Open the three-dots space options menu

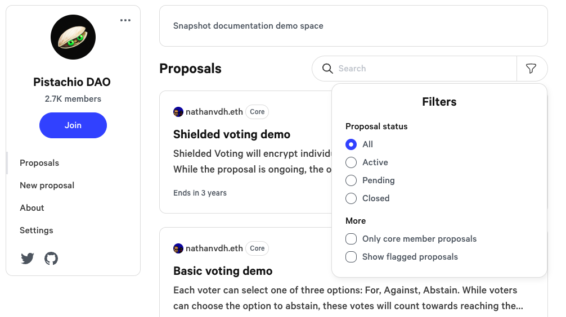[125, 21]
